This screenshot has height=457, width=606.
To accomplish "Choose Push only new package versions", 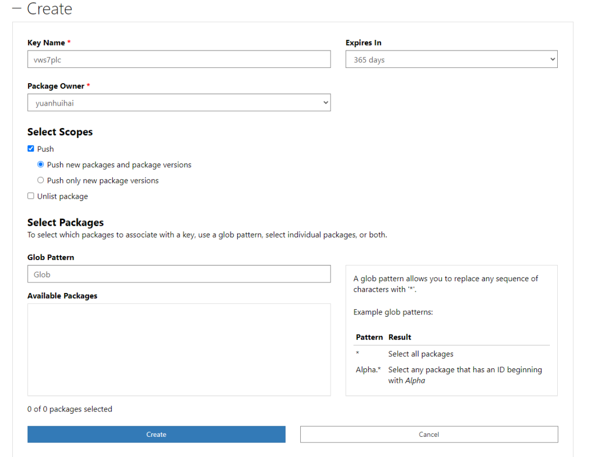I will point(40,181).
